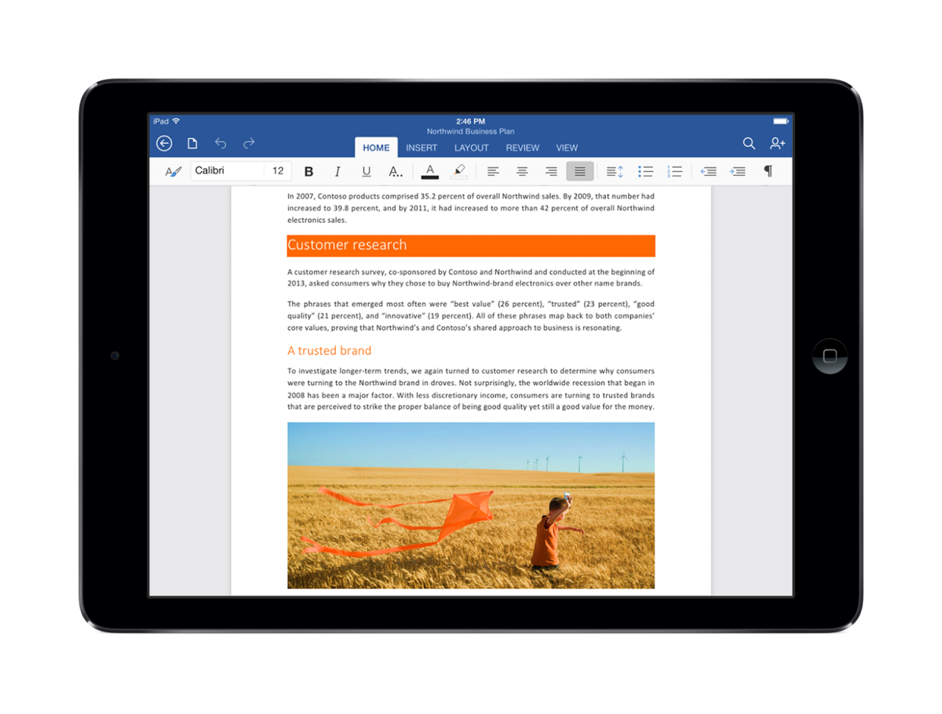Toggle italic formatting
Image resolution: width=942 pixels, height=714 pixels.
click(338, 171)
